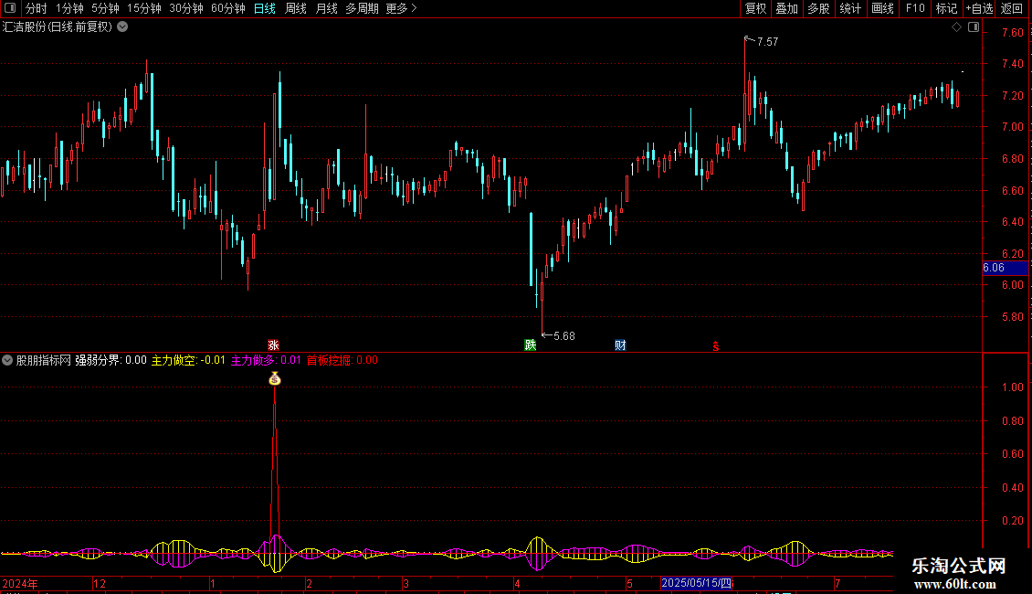Add stock with +自选 button

tap(979, 8)
